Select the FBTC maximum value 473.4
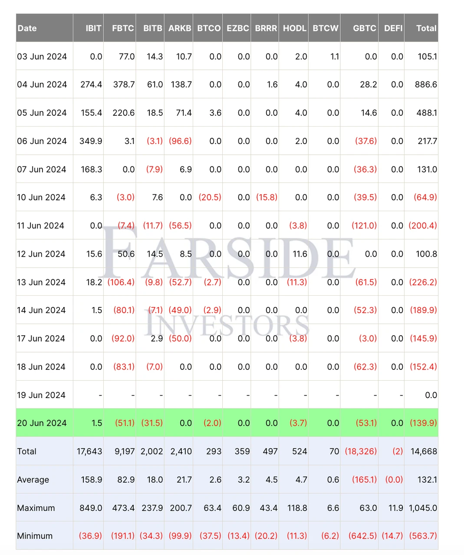This screenshot has width=464, height=555. (x=123, y=508)
